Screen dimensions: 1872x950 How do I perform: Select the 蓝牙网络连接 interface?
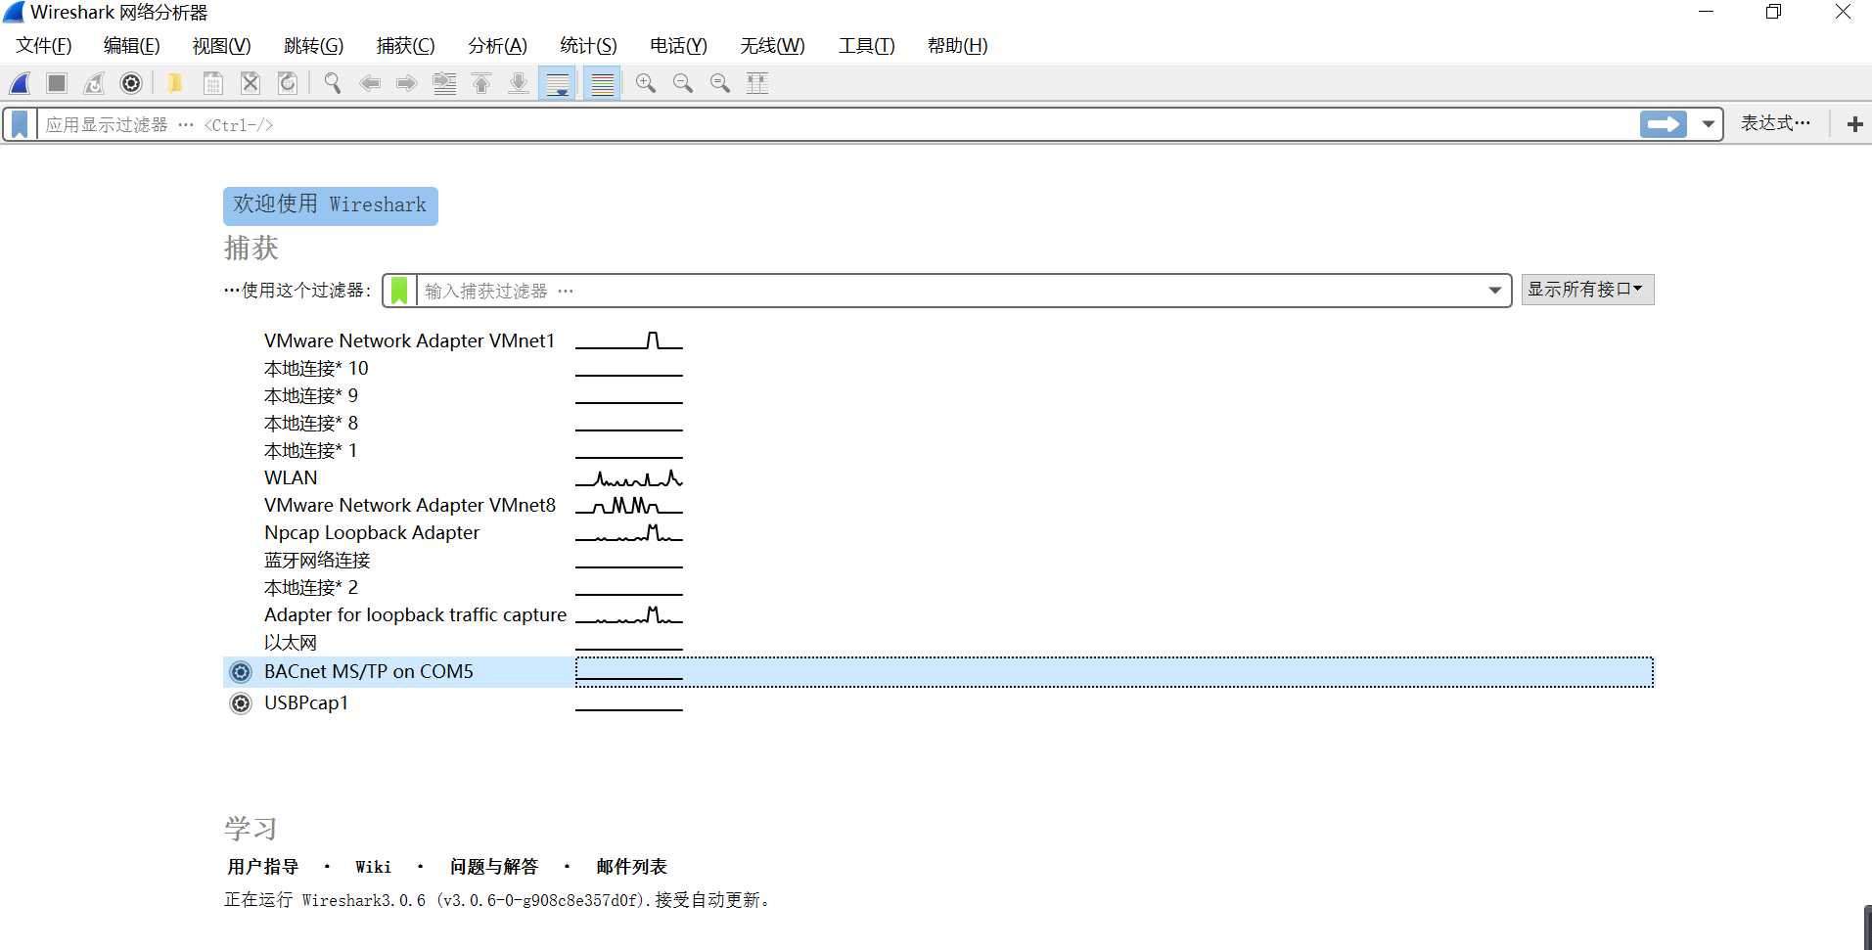coord(317,560)
